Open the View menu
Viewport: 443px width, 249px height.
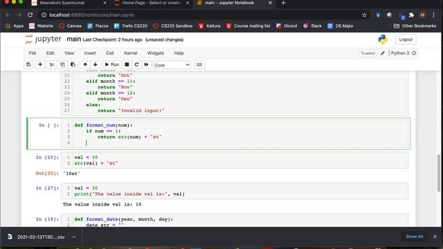[x=69, y=53]
